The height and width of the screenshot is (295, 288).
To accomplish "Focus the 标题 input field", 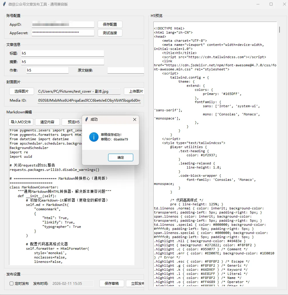I will (62, 53).
